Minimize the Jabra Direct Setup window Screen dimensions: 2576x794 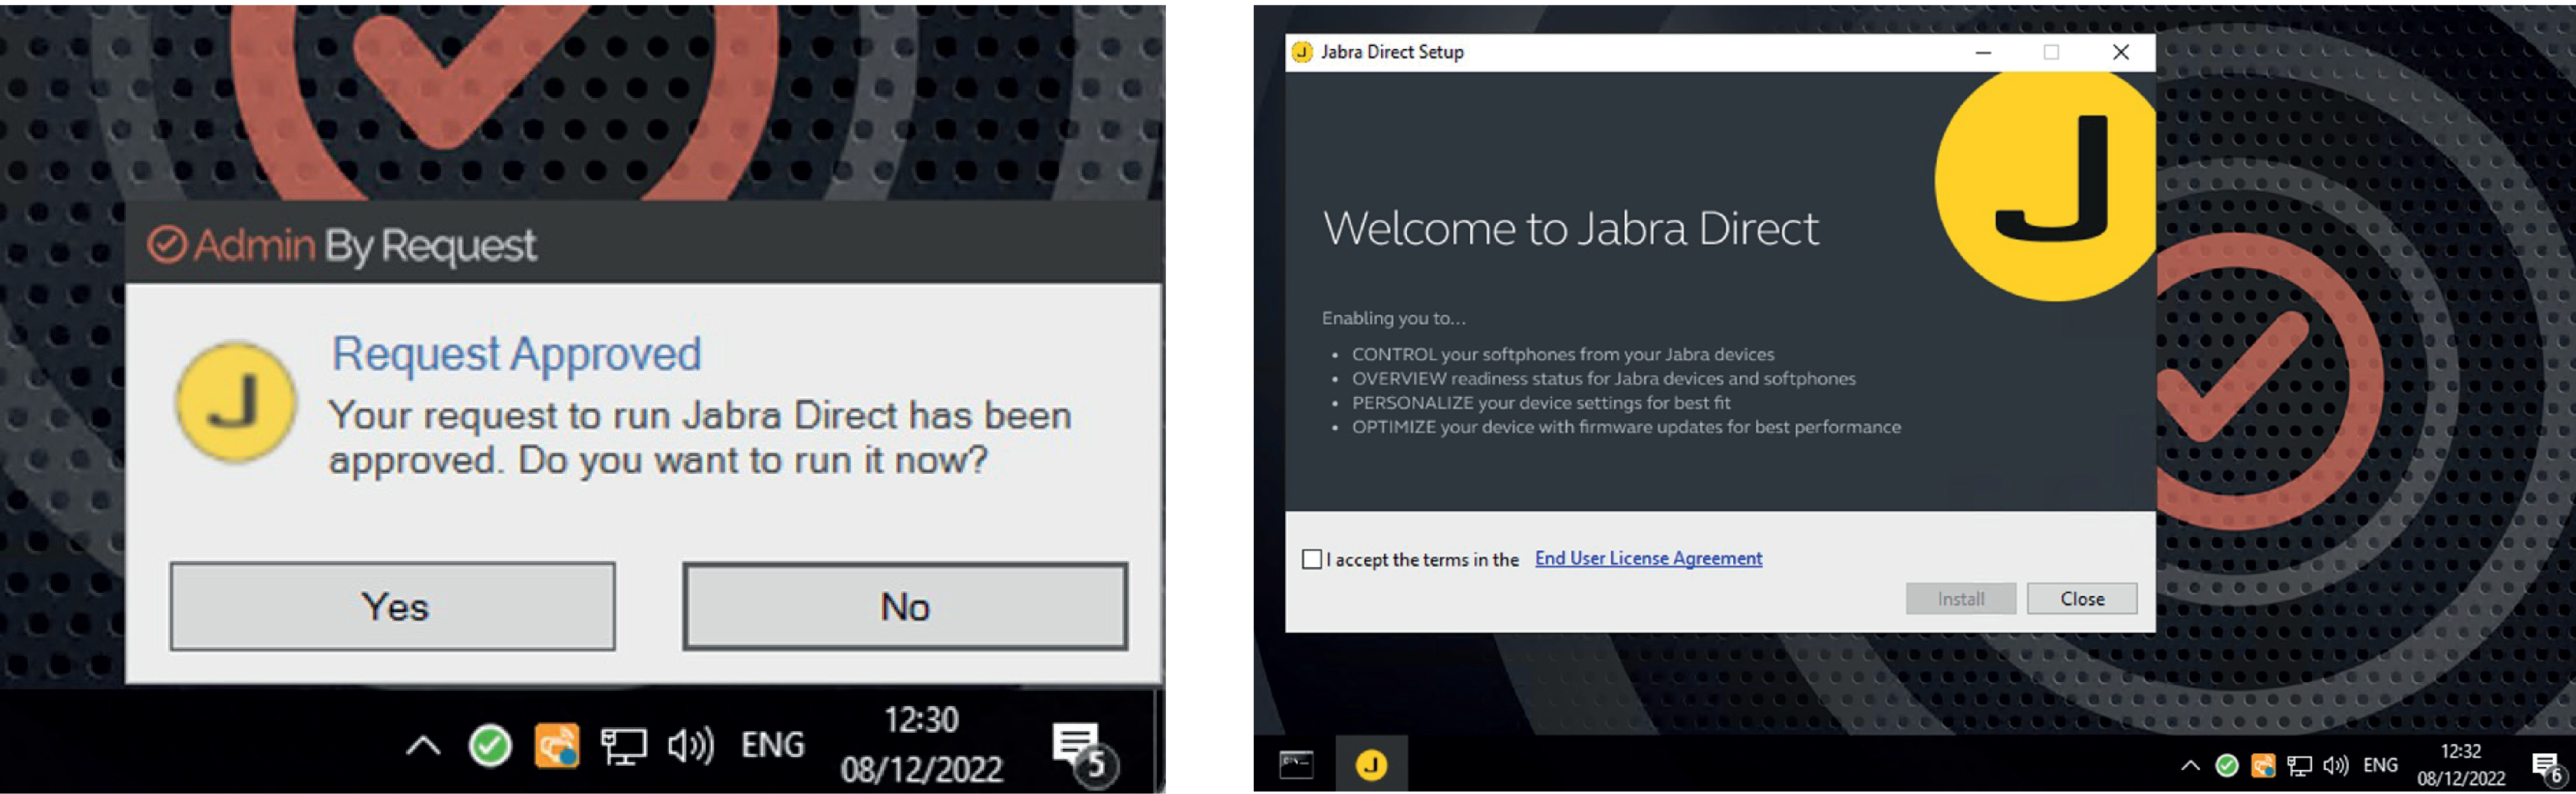(1984, 52)
